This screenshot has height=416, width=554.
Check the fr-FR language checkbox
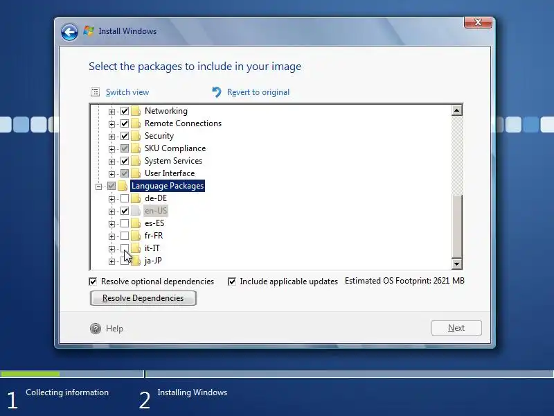tap(125, 236)
